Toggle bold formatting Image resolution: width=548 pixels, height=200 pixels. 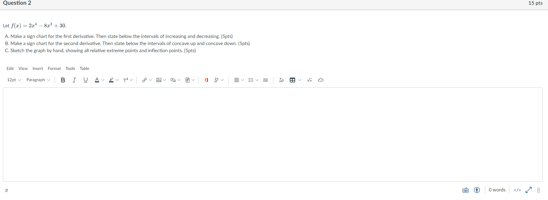click(63, 80)
